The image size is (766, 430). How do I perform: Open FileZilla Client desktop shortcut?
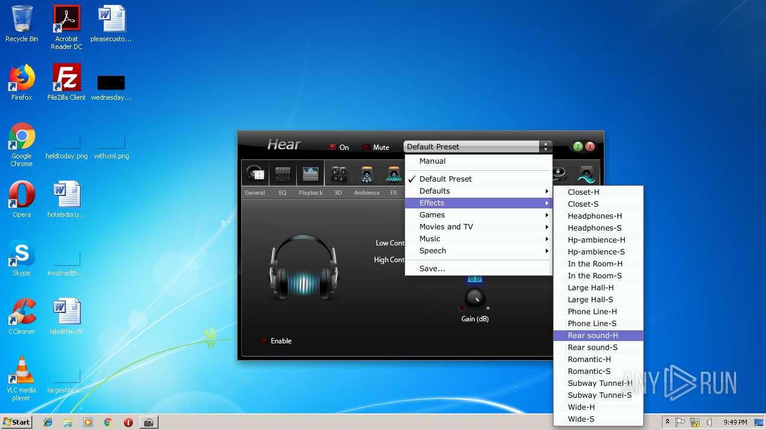tap(66, 82)
